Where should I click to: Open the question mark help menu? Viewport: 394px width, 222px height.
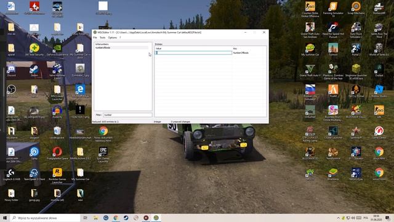(120, 38)
